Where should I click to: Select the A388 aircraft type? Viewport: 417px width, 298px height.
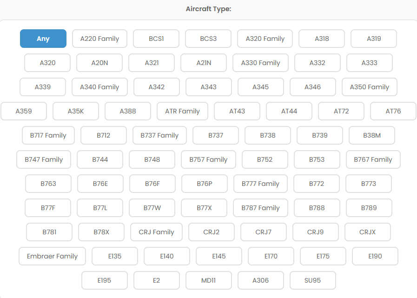[128, 111]
